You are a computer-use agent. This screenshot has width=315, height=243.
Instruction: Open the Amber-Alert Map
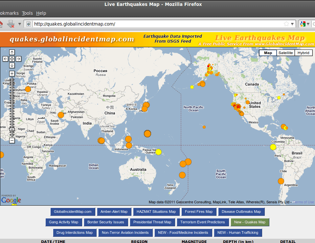point(114,212)
